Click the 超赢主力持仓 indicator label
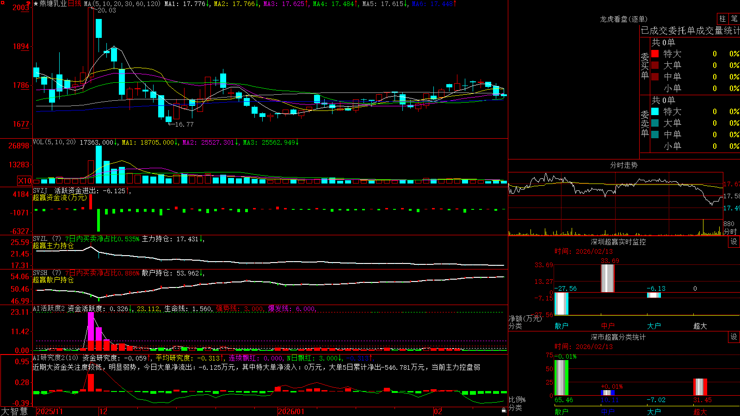Screen dimensions: 740x416 [53, 246]
